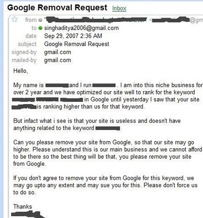The height and width of the screenshot is (218, 203).
Task: Click the Thanks sign-off
Action: coord(22,207)
